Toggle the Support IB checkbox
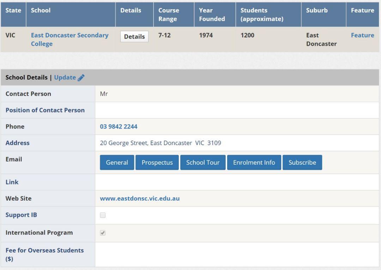 coord(103,215)
